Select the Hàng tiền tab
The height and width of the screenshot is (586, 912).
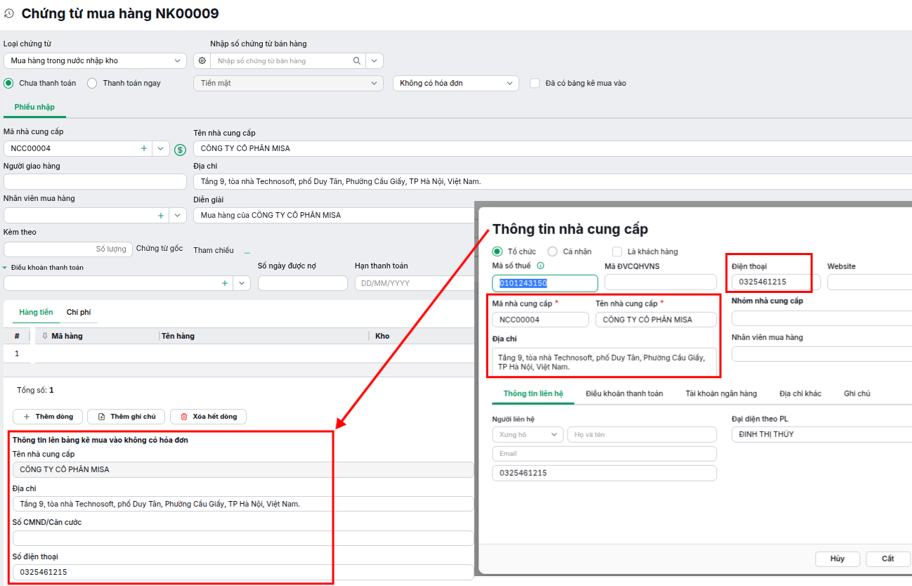36,312
